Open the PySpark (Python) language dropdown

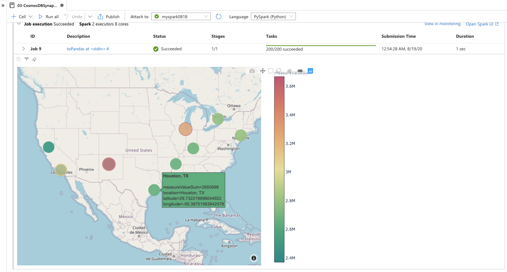[x=273, y=17]
